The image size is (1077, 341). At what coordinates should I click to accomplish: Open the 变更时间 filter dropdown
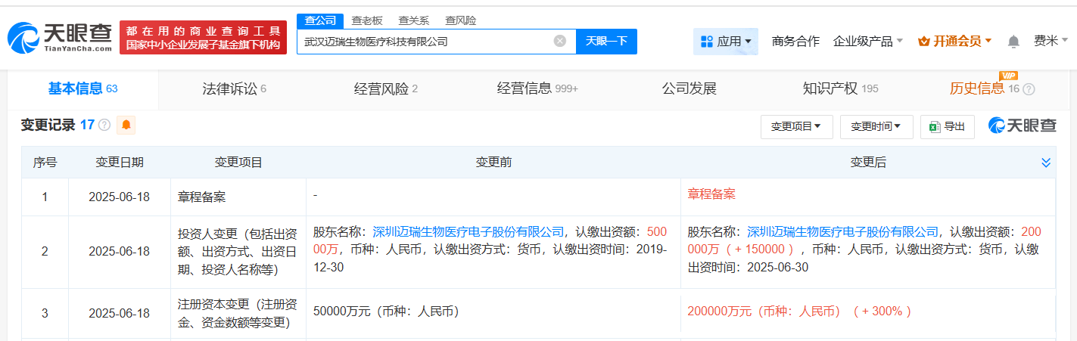click(x=876, y=127)
